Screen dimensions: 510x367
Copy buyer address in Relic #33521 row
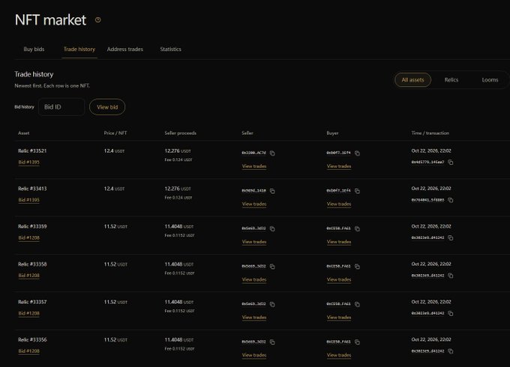pyautogui.click(x=357, y=153)
